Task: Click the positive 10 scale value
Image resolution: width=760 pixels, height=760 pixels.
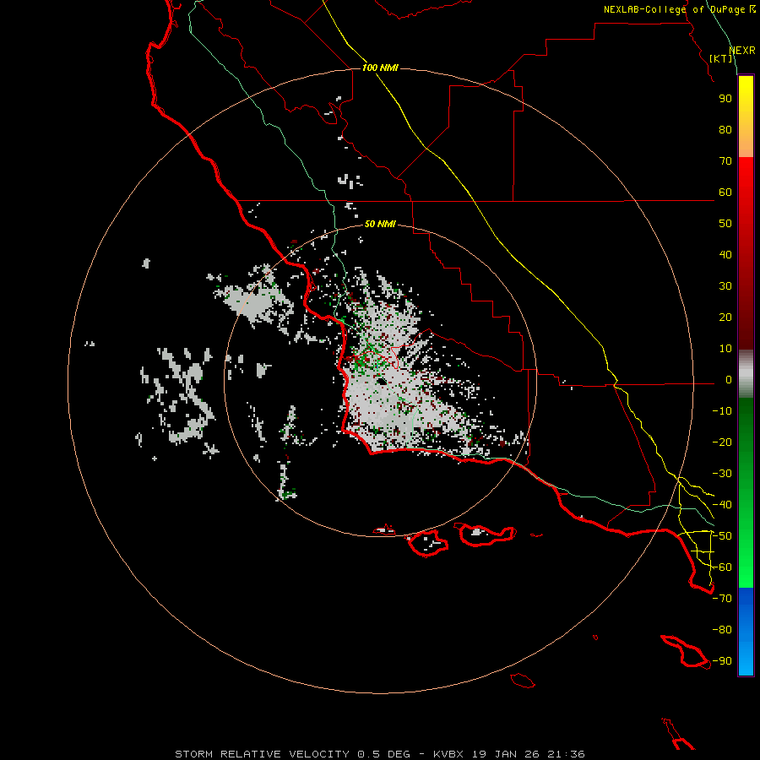Action: point(725,349)
